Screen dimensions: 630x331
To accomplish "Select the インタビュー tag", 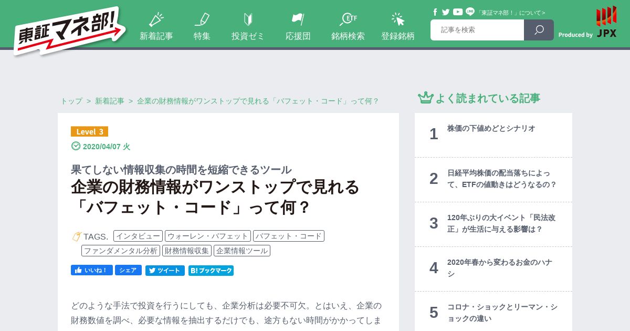I will point(138,236).
